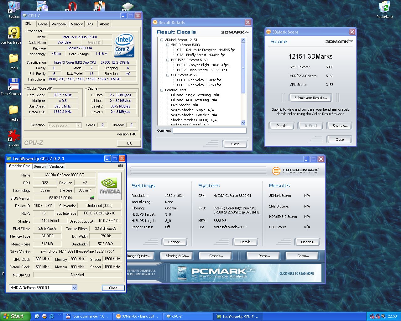Click the BIOS save chip icon in GPU-Z

pyautogui.click(x=92, y=198)
